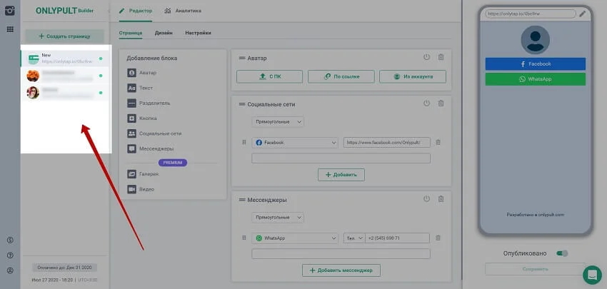The width and height of the screenshot is (607, 289).
Task: Expand the WhatsApp messenger dropdown
Action: tap(295, 238)
